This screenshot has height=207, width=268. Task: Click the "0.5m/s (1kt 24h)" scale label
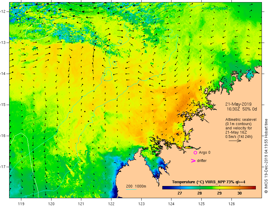click(x=239, y=137)
